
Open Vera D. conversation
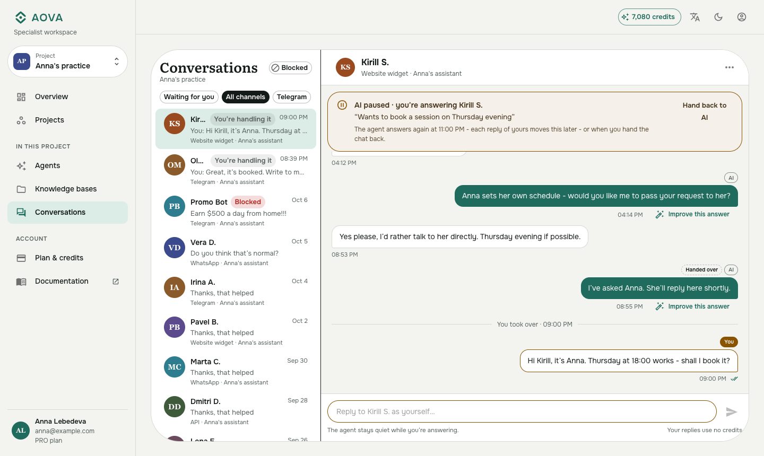coord(236,252)
